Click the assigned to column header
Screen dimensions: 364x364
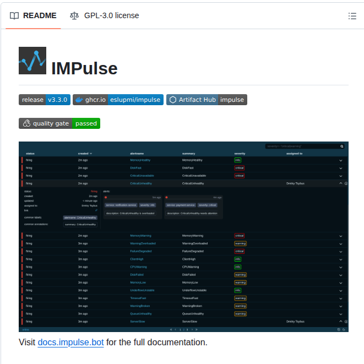click(x=294, y=154)
